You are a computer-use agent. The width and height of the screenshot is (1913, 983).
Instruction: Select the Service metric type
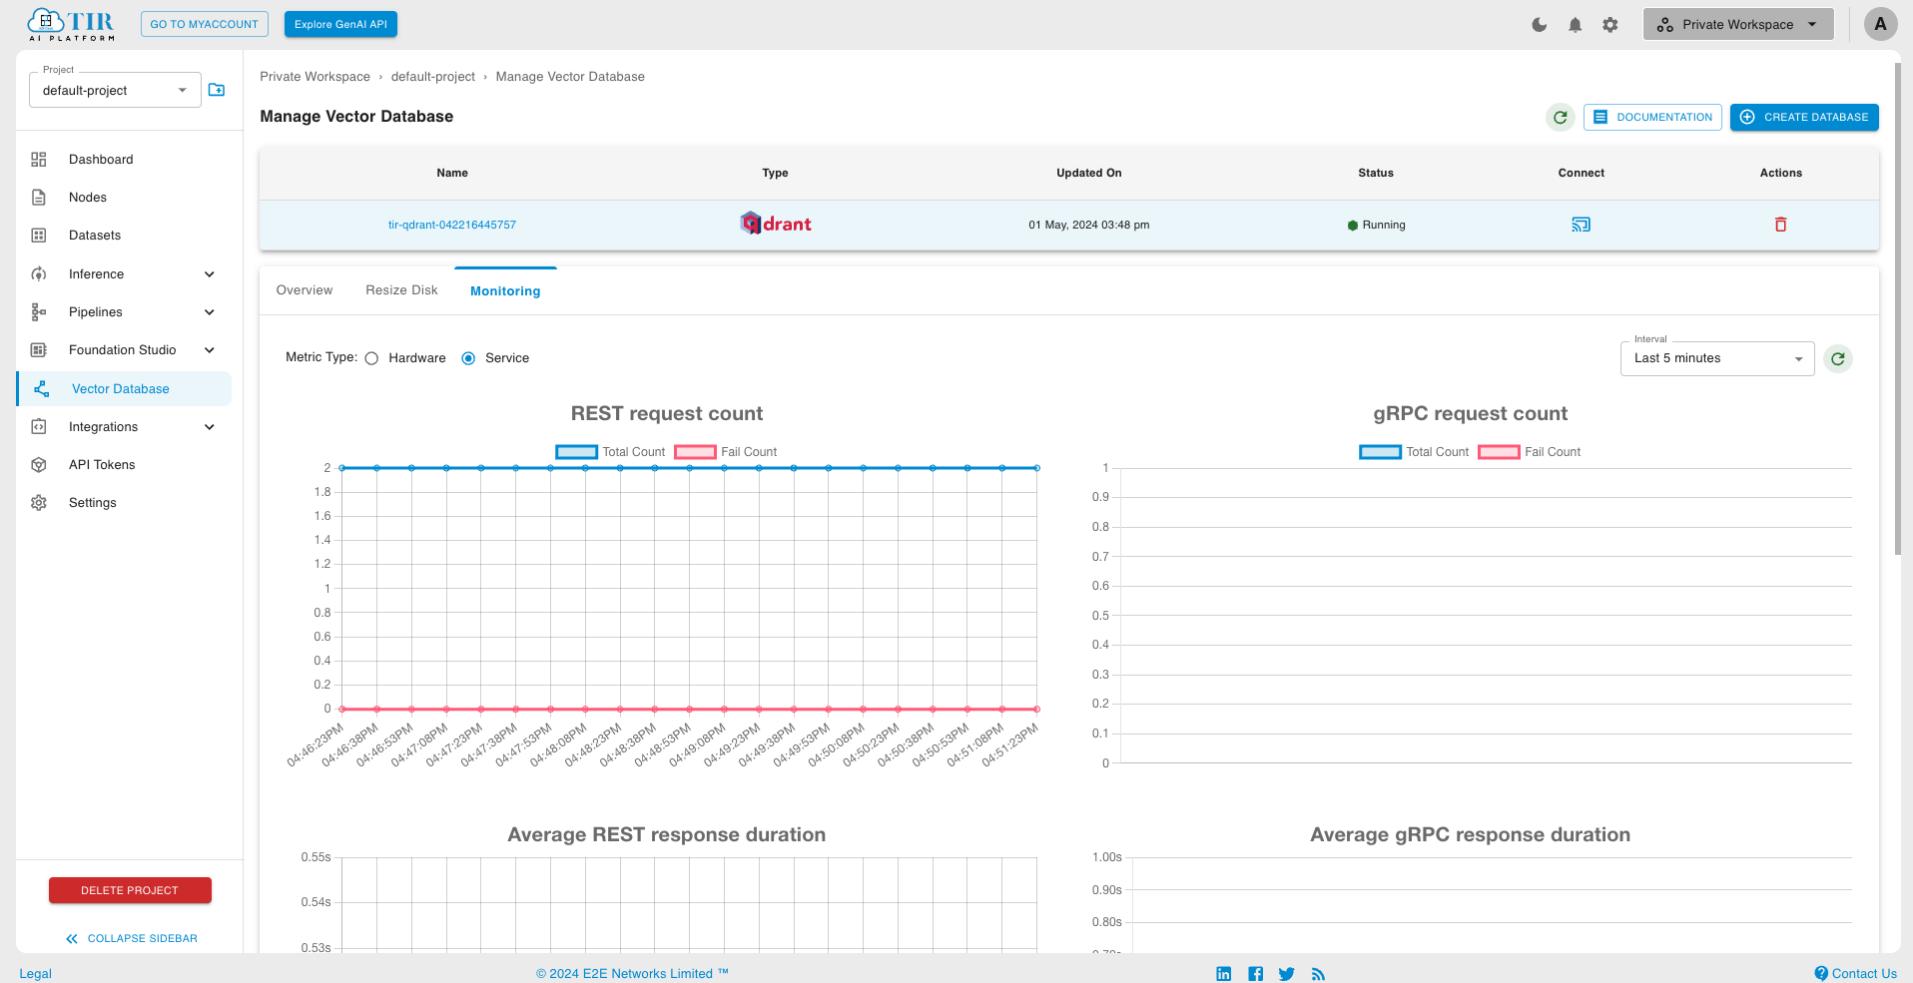[x=468, y=358]
